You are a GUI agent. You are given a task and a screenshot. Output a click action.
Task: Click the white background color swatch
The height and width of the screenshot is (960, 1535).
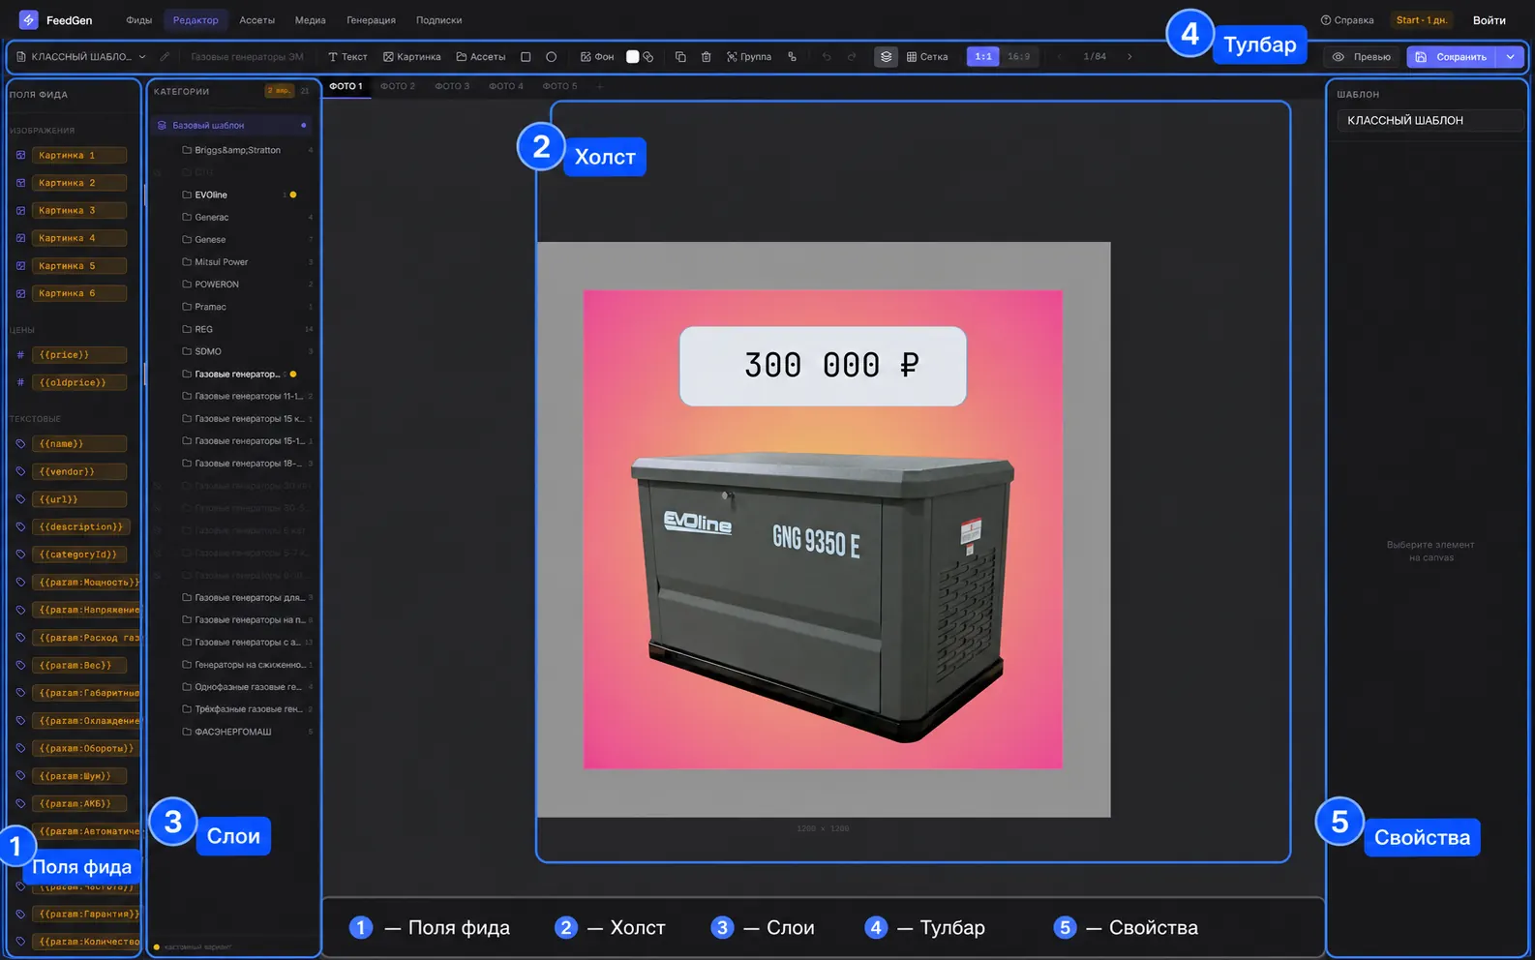(633, 57)
